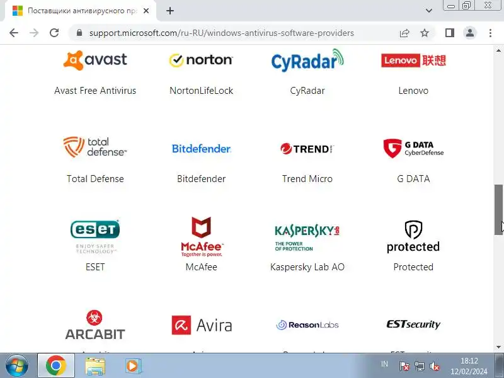Screen dimensions: 504x378
Task: Click the Total Defense logo
Action: 95,147
